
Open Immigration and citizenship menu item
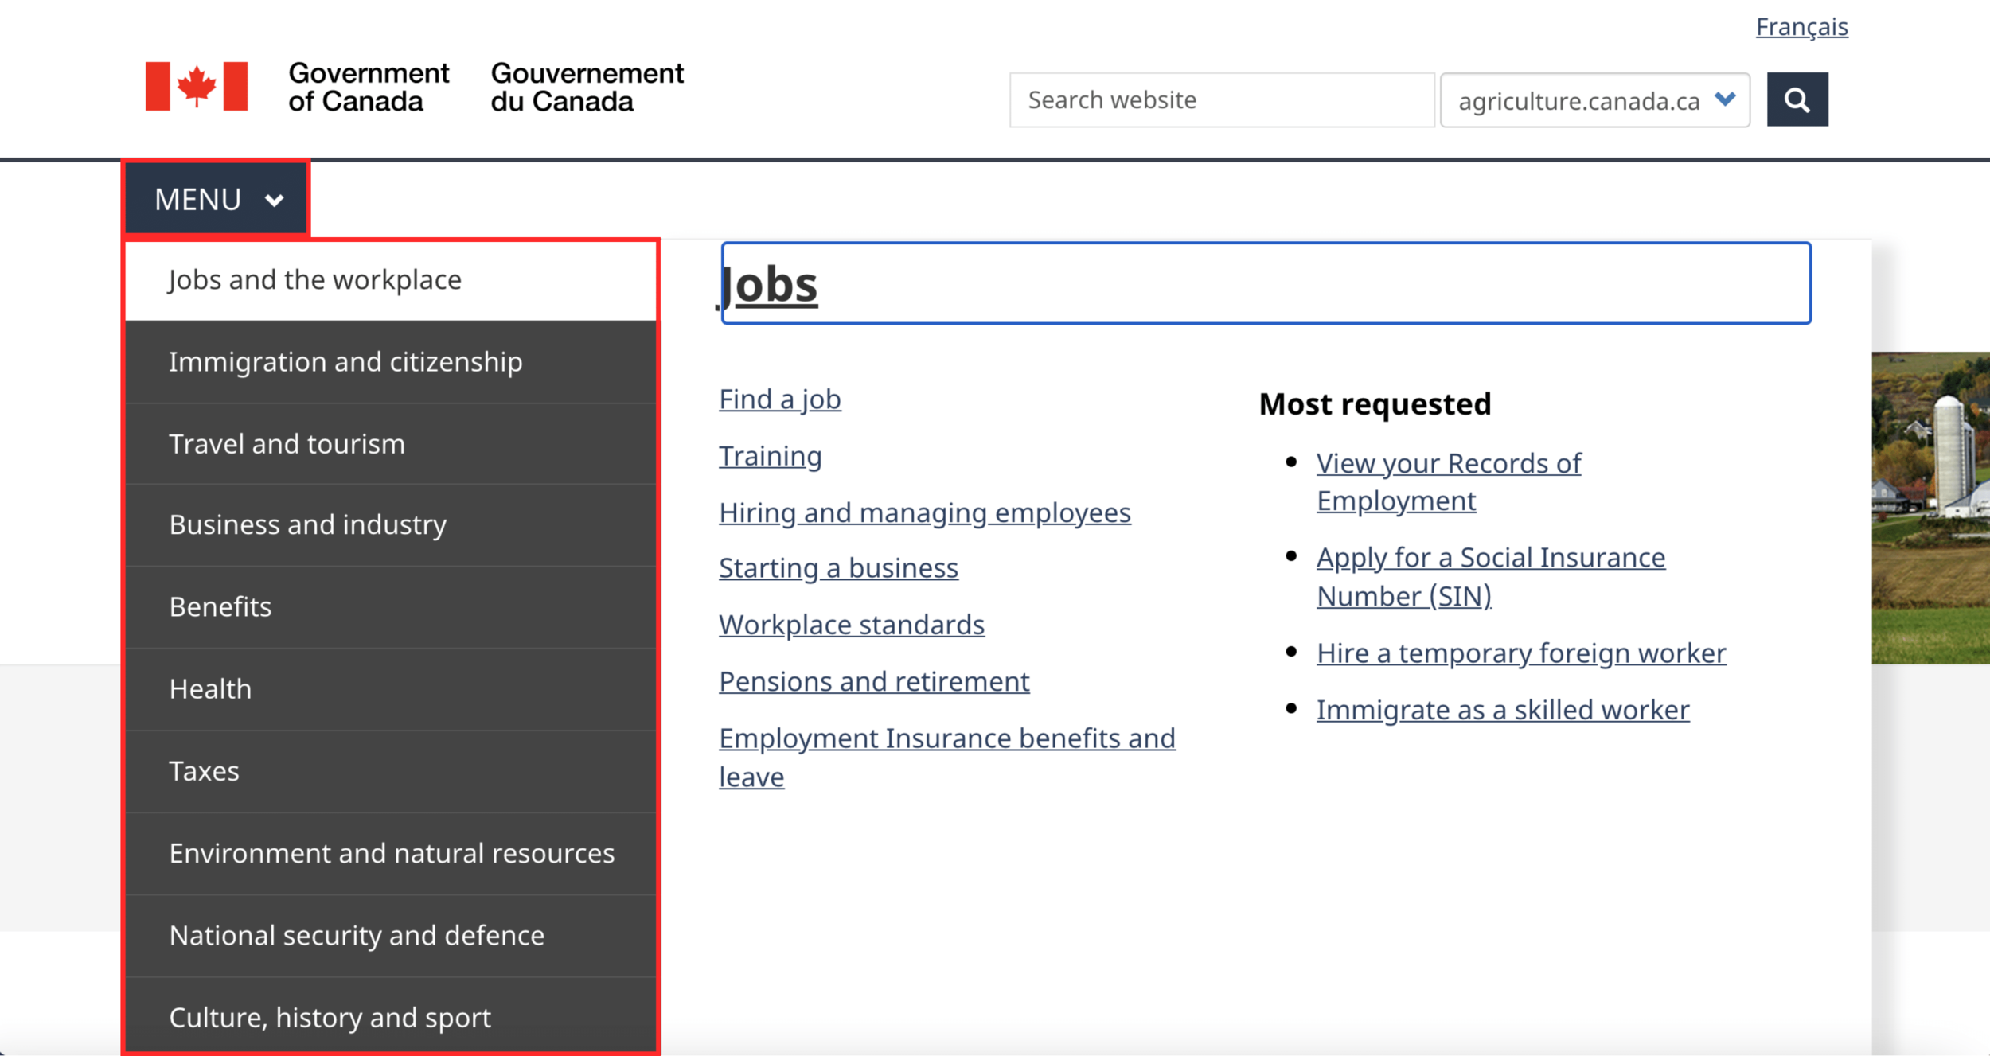[345, 362]
